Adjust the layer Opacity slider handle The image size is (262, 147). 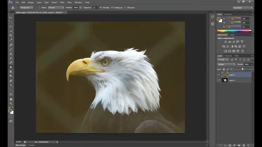tap(243, 68)
